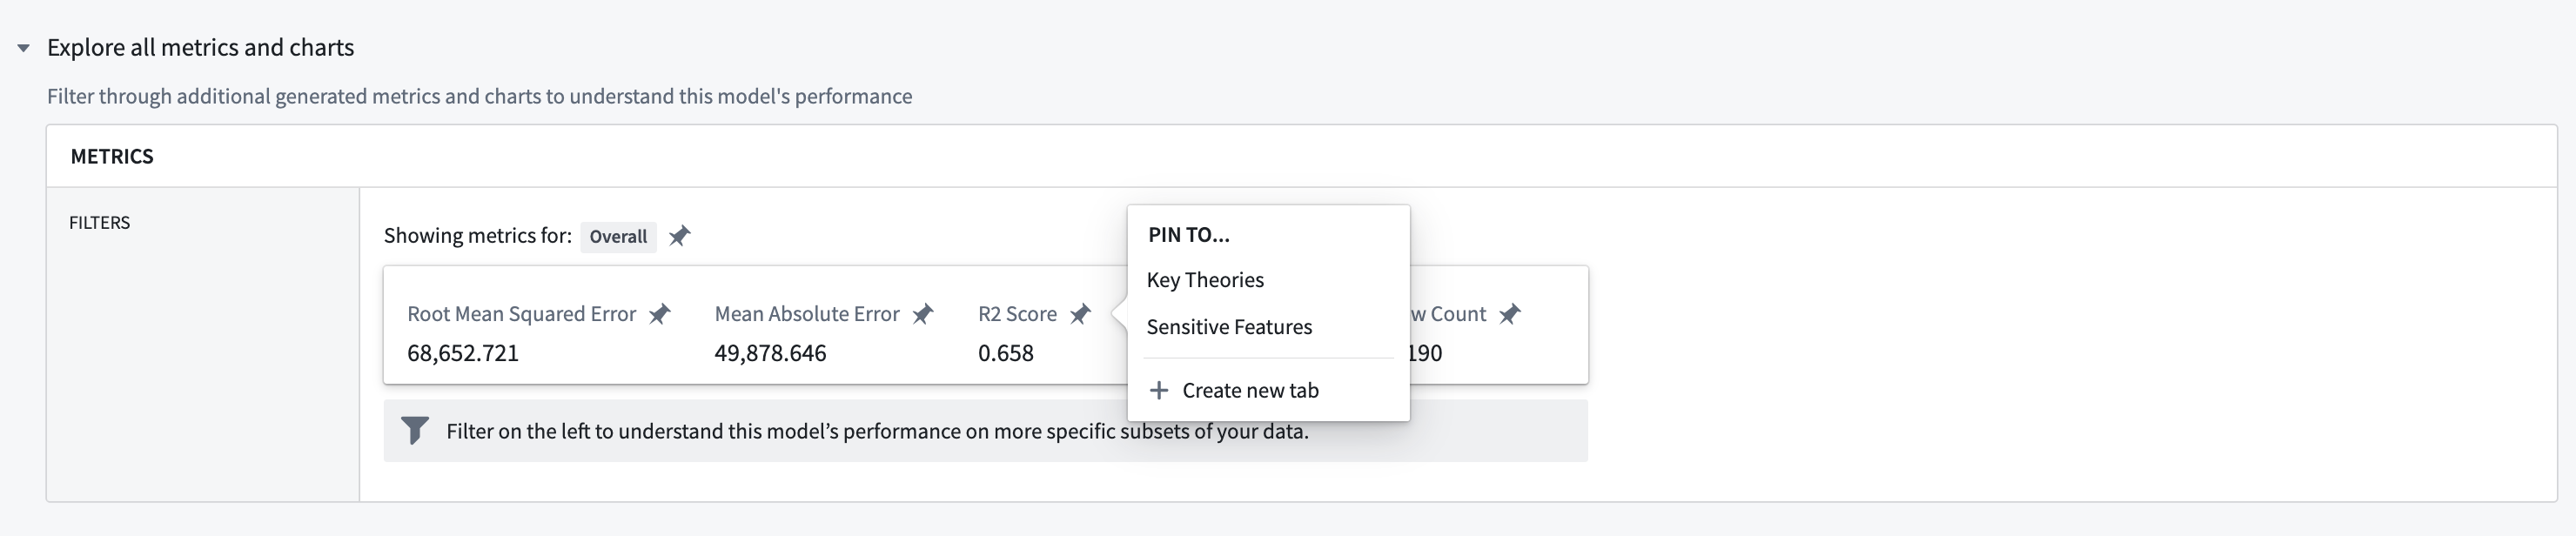Image resolution: width=2576 pixels, height=536 pixels.
Task: Click the plus icon for new tab
Action: pos(1159,390)
